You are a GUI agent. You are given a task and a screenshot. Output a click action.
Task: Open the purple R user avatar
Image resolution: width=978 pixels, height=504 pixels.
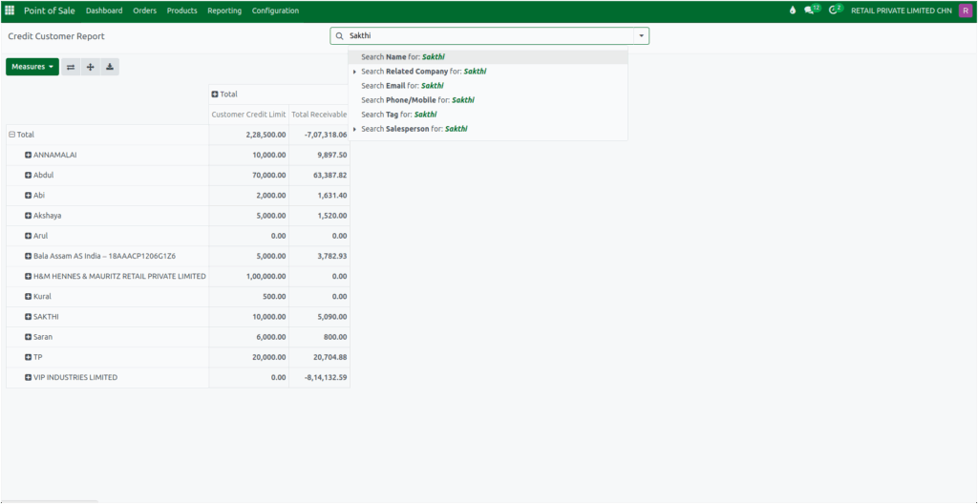click(x=965, y=10)
